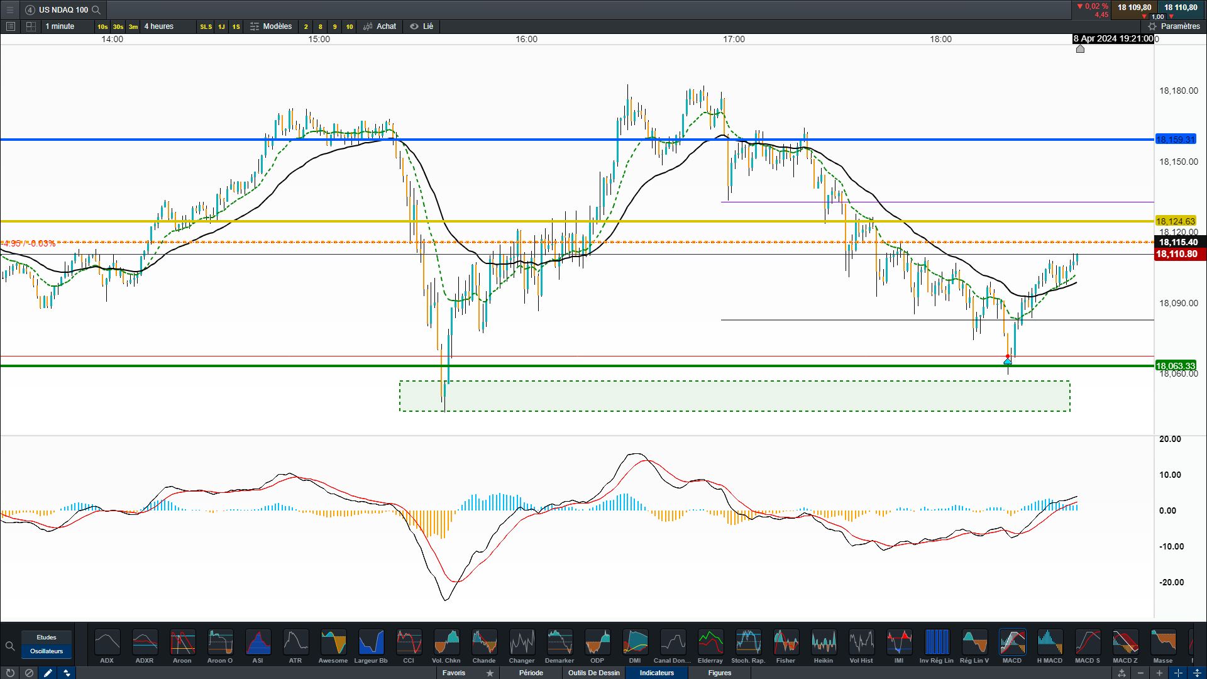Viewport: 1207px width, 679px height.
Task: Open Paramètres settings
Action: [1174, 26]
